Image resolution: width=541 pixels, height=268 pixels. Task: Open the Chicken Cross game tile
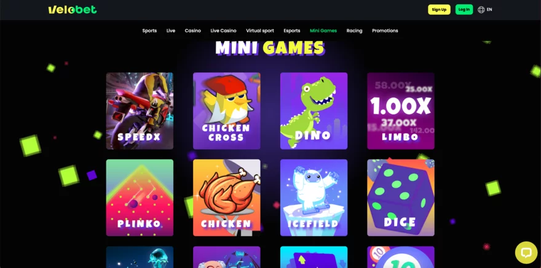(x=227, y=111)
